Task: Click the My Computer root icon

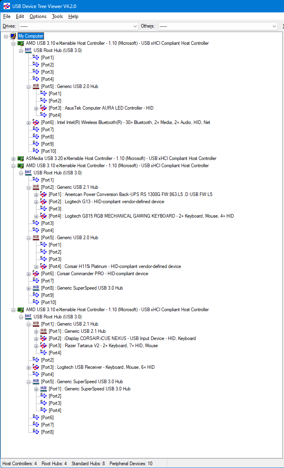Action: pos(13,36)
